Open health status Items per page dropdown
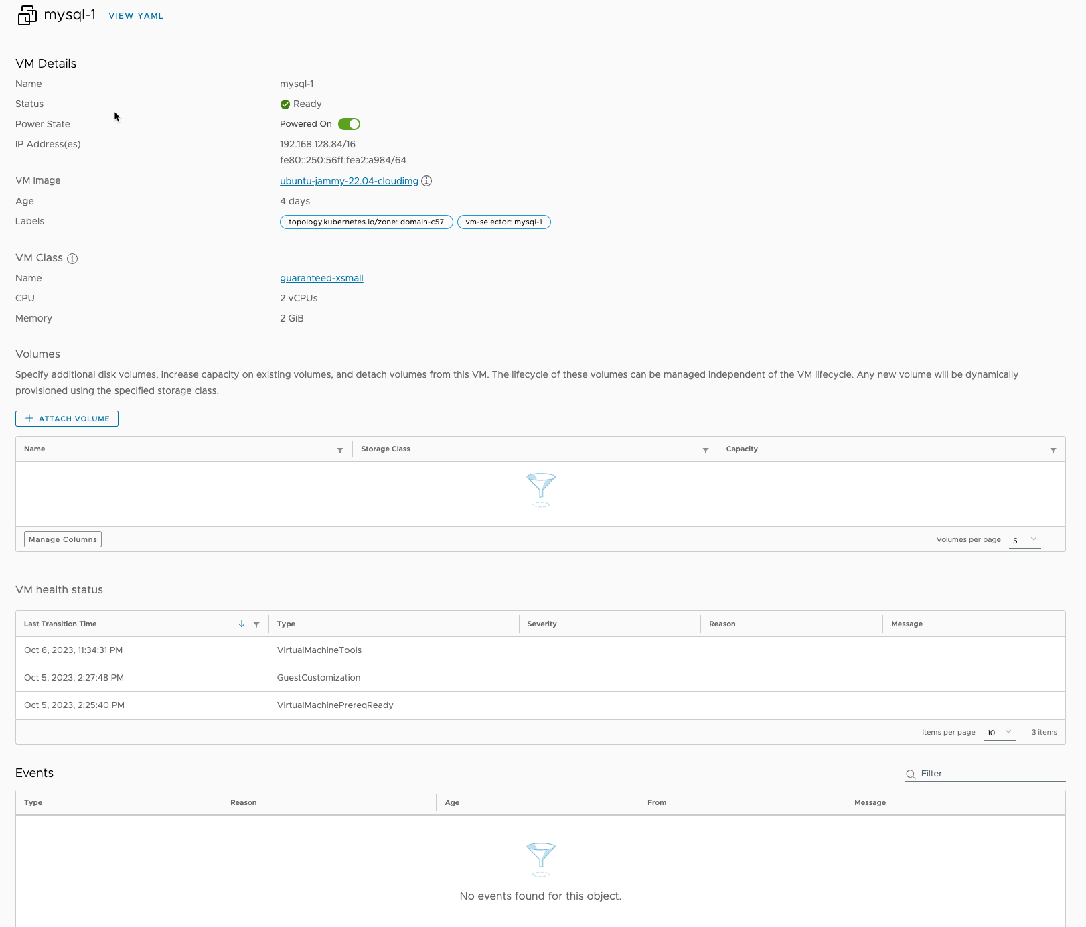 (x=1000, y=733)
